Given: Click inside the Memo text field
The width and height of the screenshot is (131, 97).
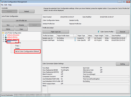Looking at the screenshot, I should point(88,89).
